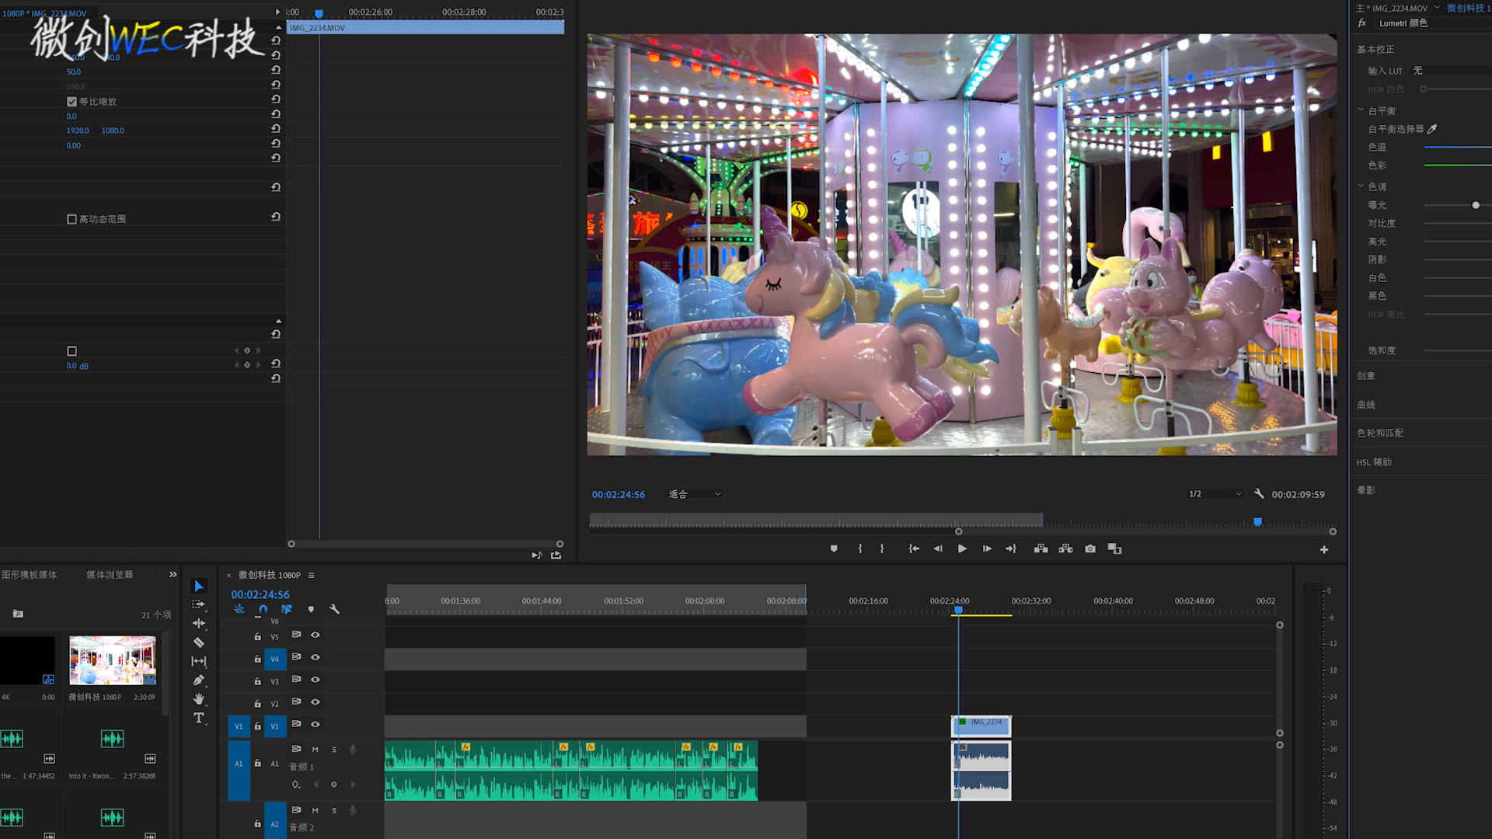The width and height of the screenshot is (1492, 839).
Task: Add marker in Program Monitor
Action: click(x=834, y=548)
